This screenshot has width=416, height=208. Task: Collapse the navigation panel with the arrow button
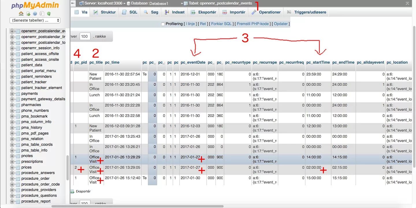click(x=73, y=3)
